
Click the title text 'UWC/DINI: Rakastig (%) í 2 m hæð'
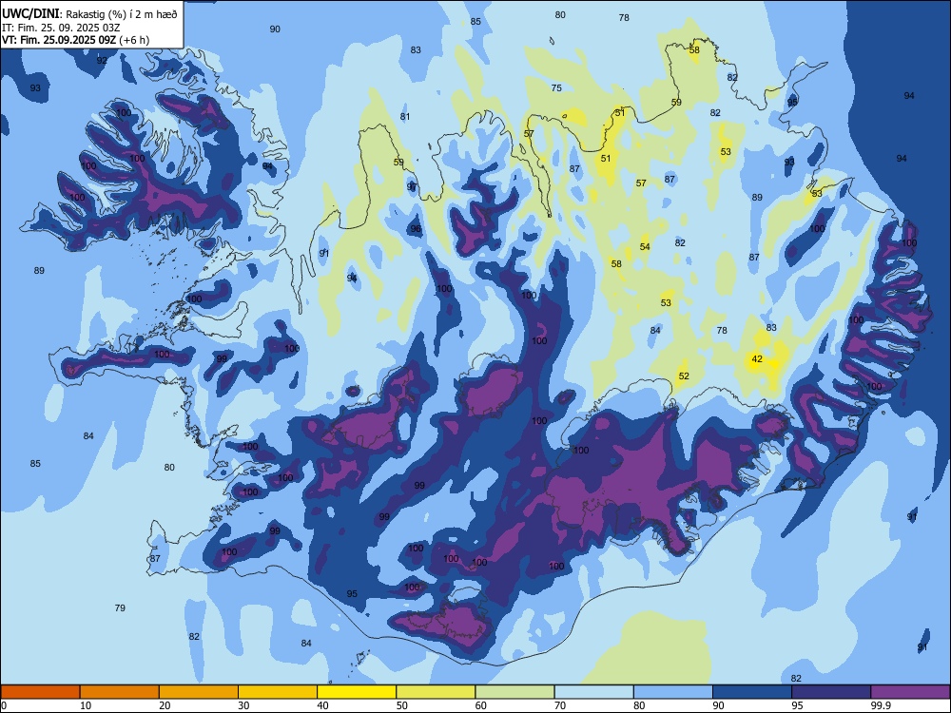(x=89, y=13)
